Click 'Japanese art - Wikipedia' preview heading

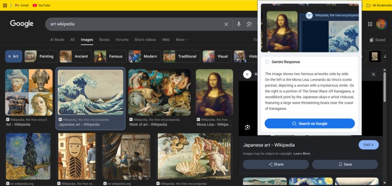pos(269,145)
